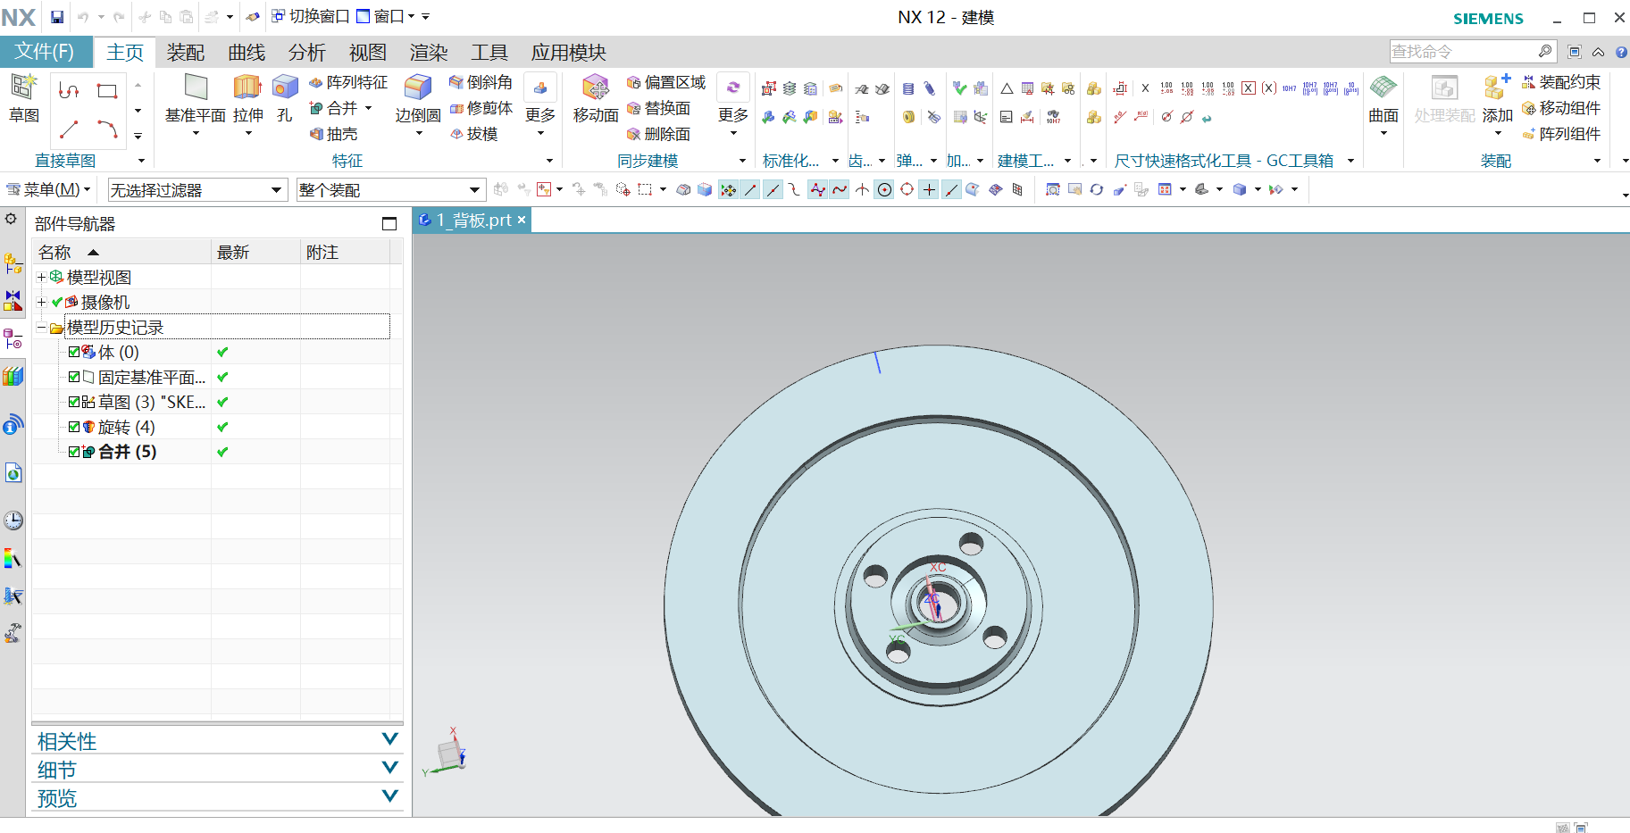This screenshot has height=833, width=1630.
Task: Click the spring design icon in 弹 group
Action: pos(908,88)
